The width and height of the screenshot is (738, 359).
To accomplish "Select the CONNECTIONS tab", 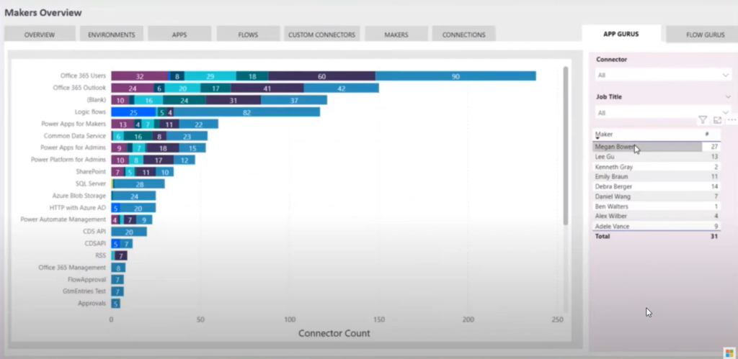I will 463,35.
